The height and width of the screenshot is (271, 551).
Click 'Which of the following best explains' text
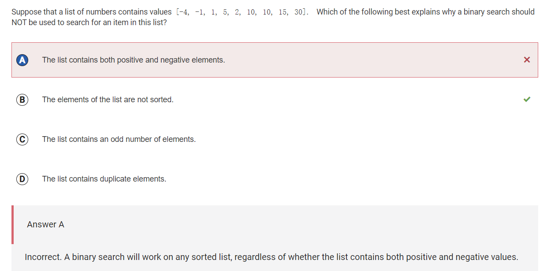point(426,12)
